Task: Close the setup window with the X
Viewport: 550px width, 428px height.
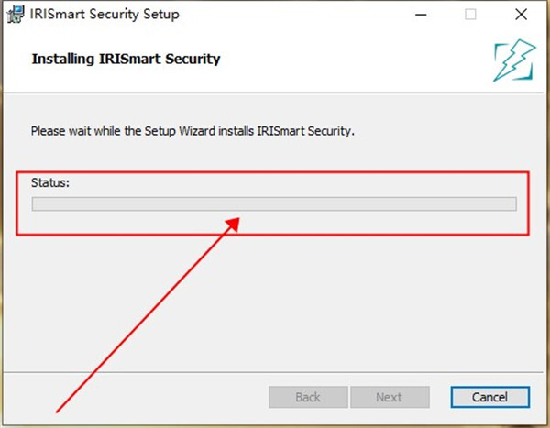Action: pyautogui.click(x=521, y=15)
